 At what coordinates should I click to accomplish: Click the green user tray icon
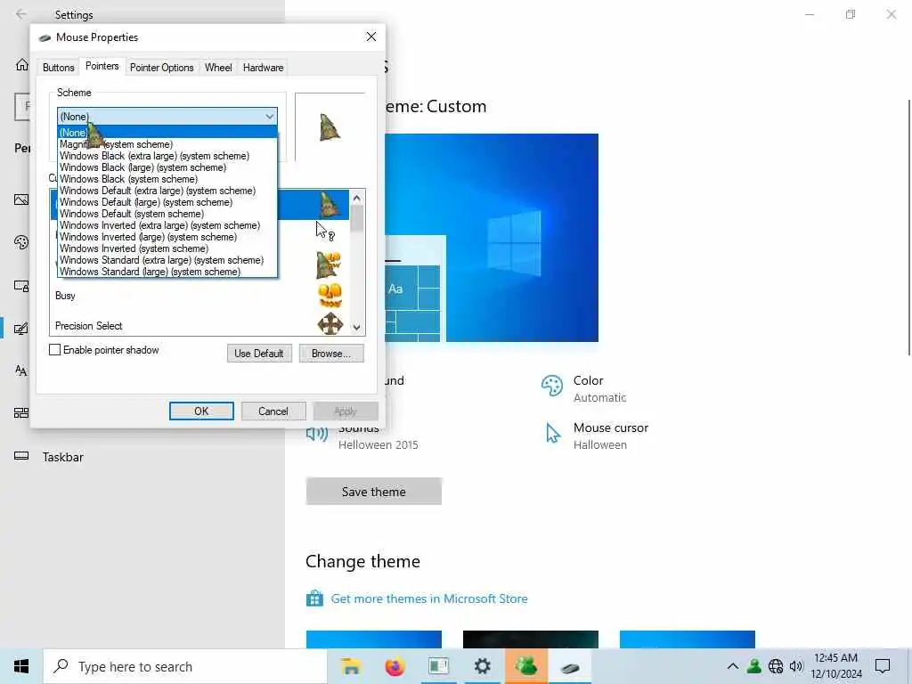click(754, 666)
